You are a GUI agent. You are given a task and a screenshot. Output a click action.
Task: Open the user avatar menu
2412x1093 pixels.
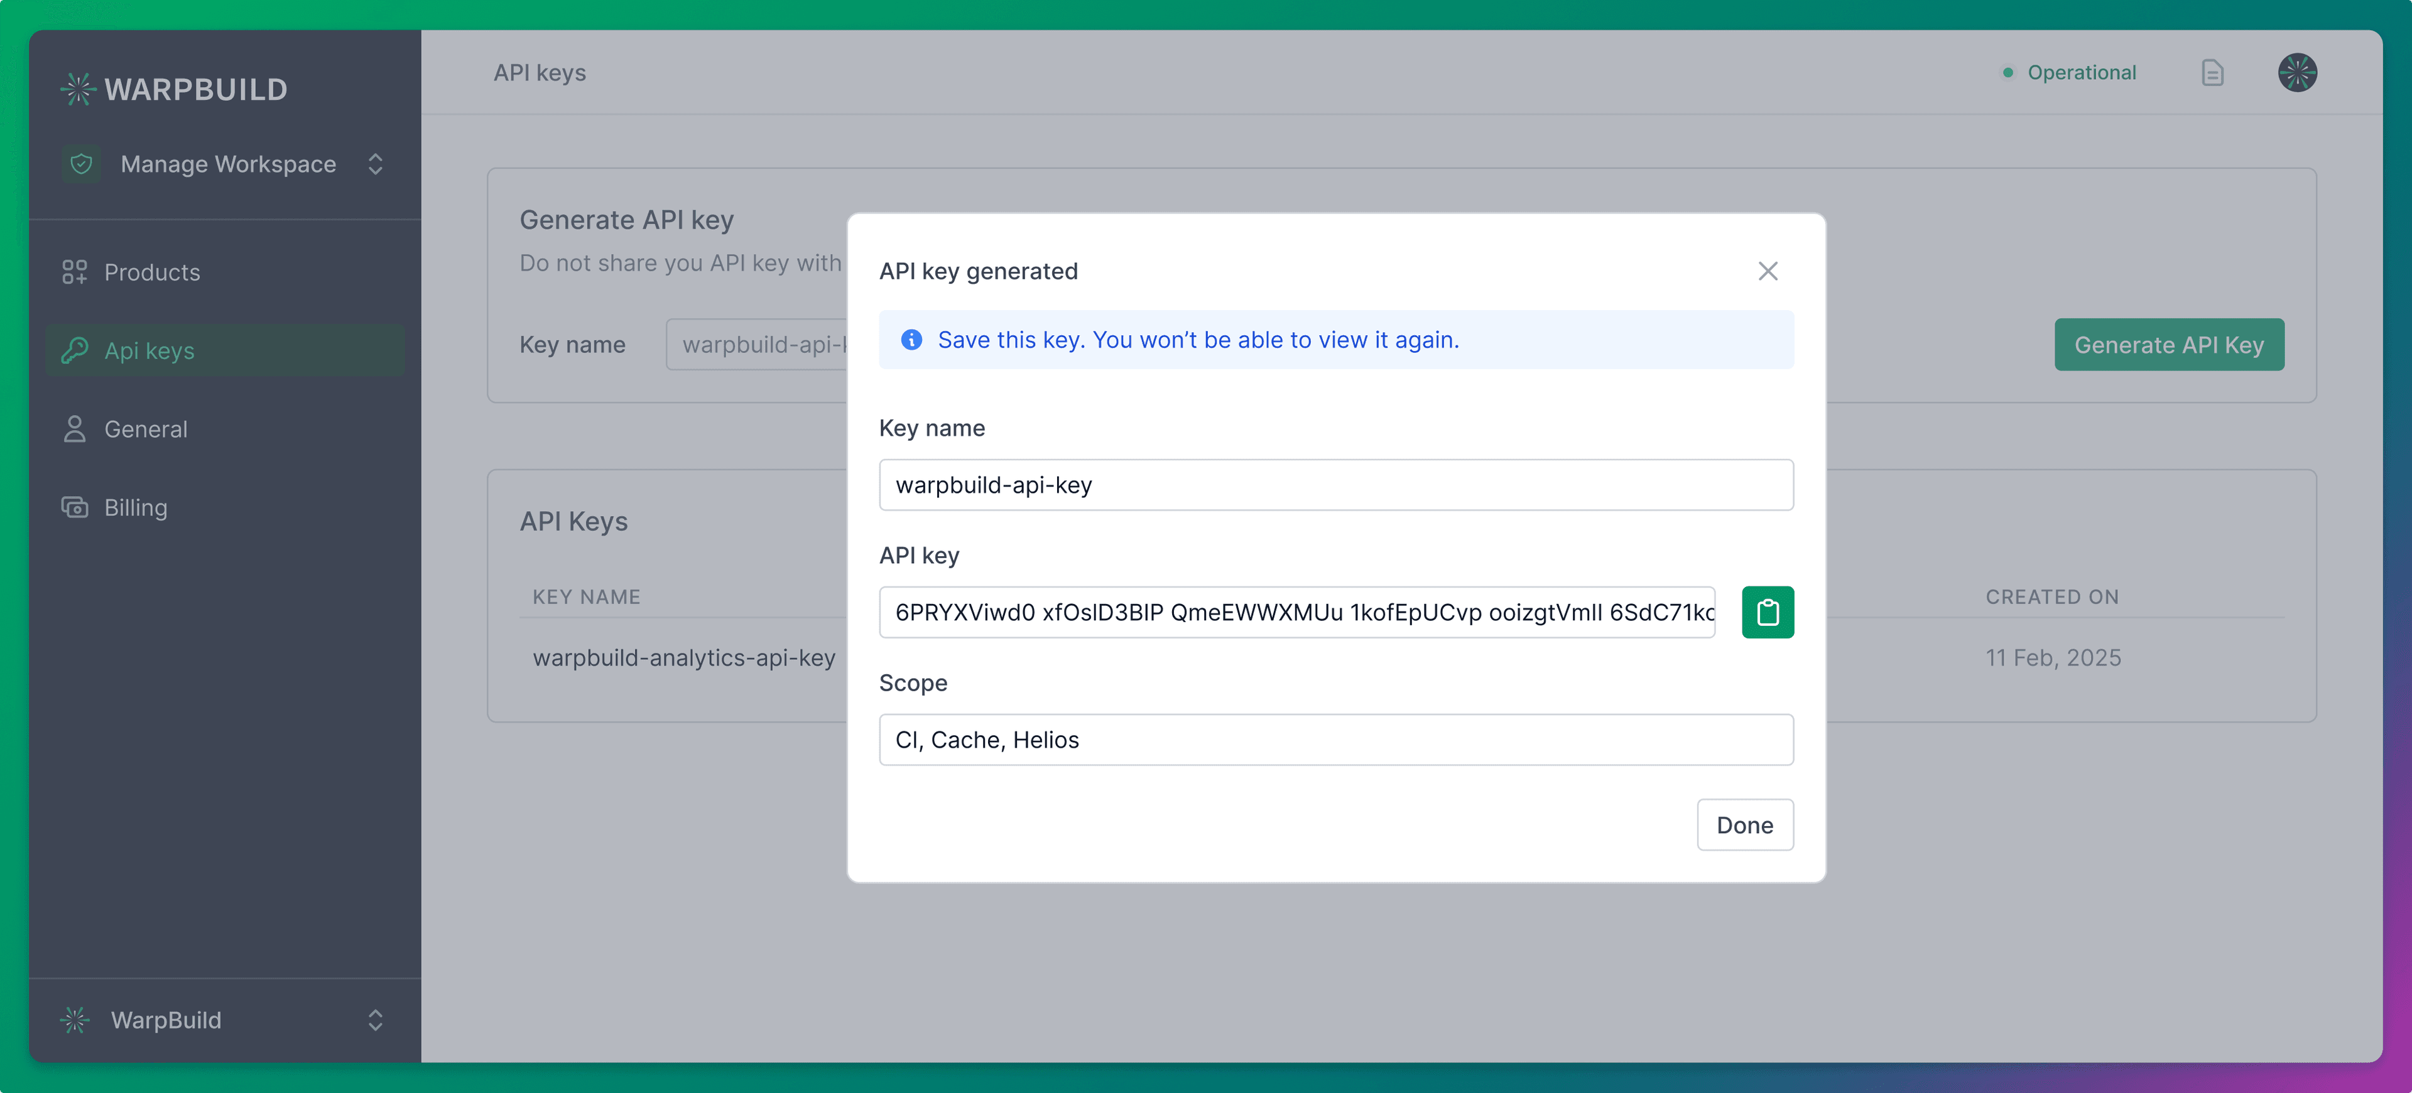[x=2298, y=72]
